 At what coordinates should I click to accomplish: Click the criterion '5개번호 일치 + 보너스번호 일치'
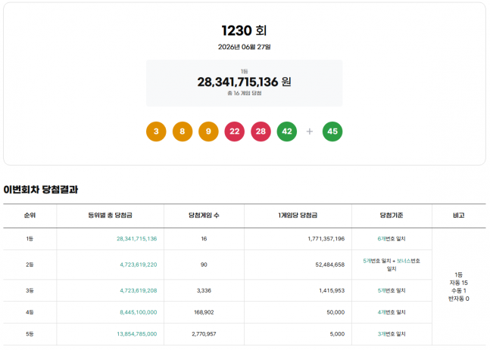pos(392,265)
